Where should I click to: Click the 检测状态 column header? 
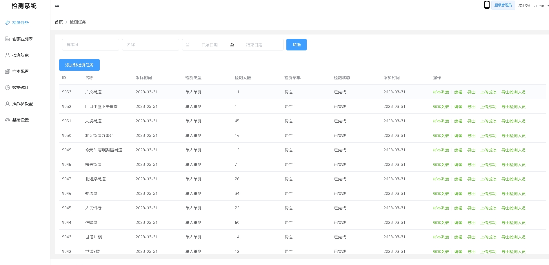[342, 78]
